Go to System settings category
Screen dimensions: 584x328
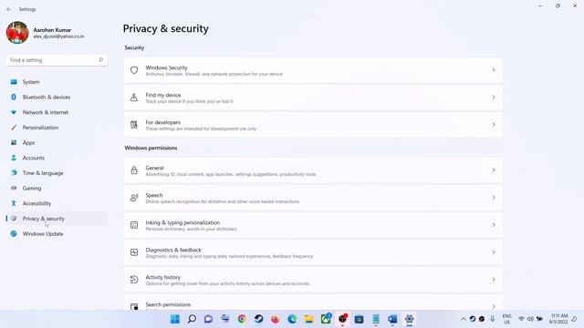(x=57, y=82)
